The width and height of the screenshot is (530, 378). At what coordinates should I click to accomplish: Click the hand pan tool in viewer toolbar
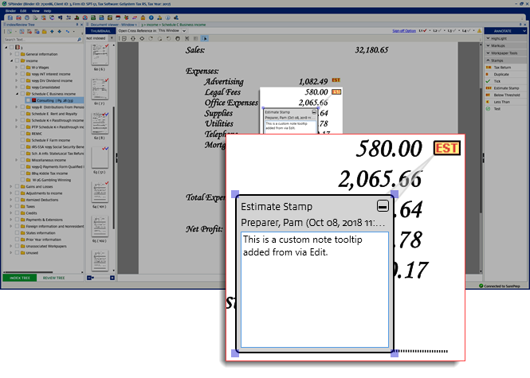(178, 38)
